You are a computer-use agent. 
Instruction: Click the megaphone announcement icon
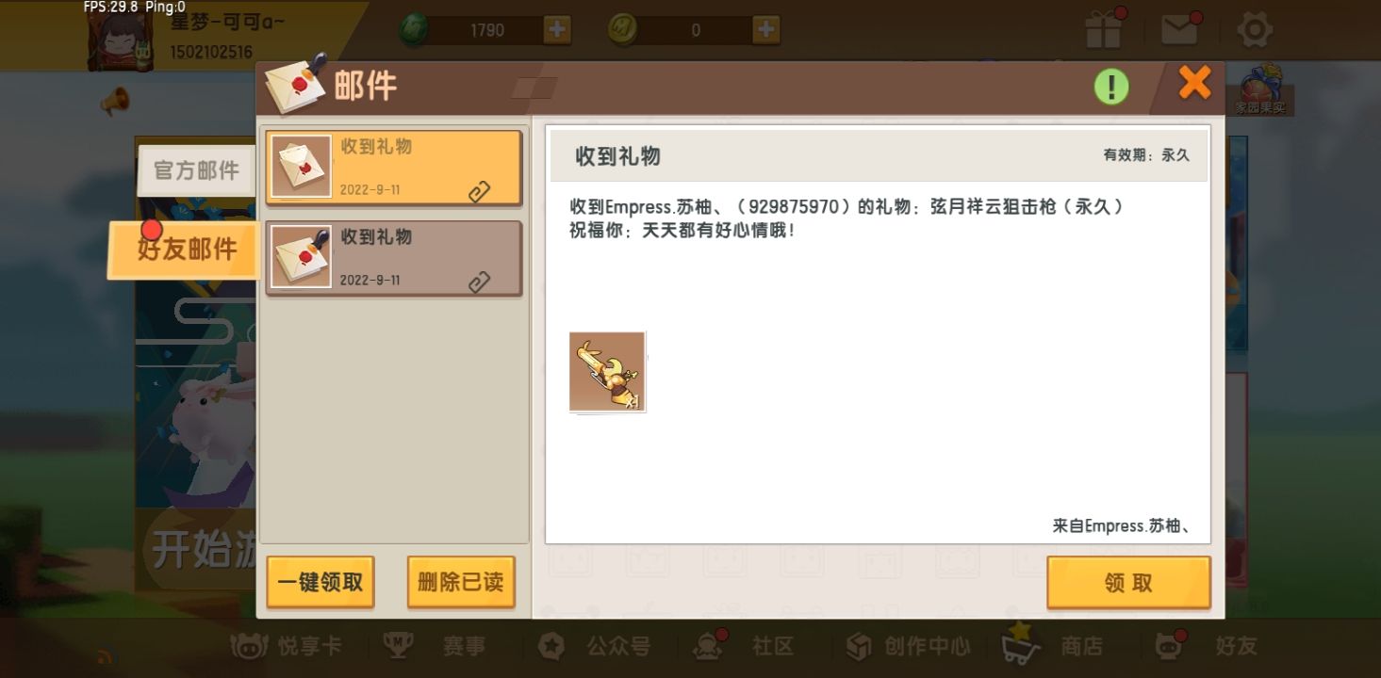[x=115, y=100]
